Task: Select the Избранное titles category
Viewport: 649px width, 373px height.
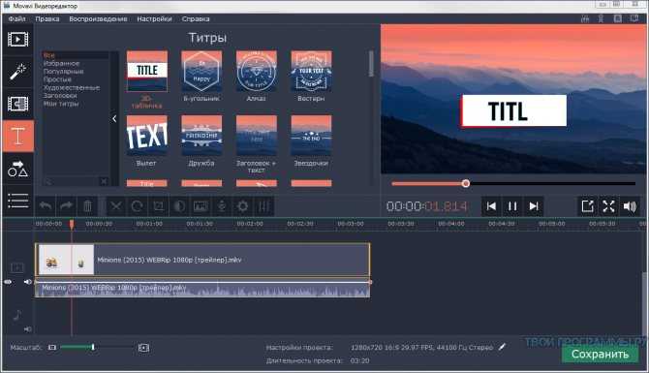Action: tap(61, 63)
